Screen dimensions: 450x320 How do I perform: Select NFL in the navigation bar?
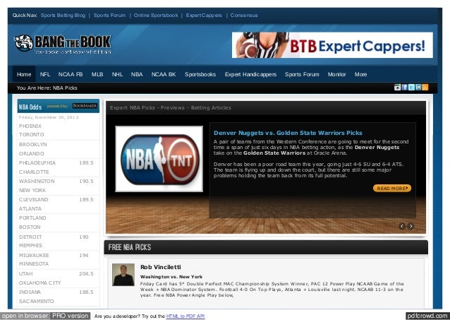[45, 74]
